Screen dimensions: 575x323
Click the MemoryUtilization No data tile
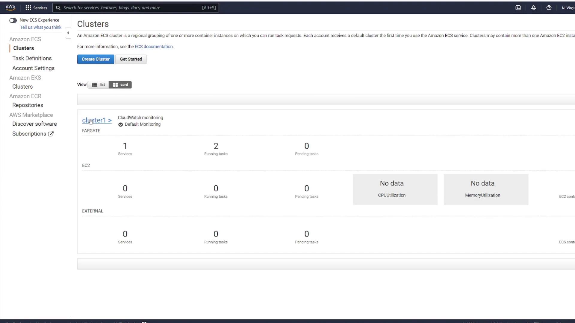tap(486, 190)
